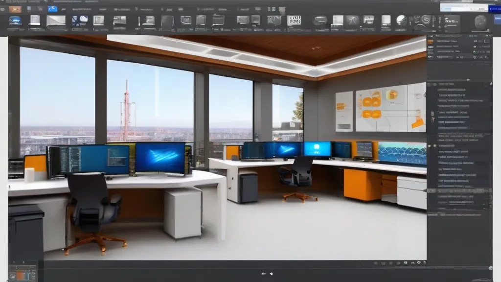
Task: Click the sketchy scribble toolbar icon
Action: pyautogui.click(x=274, y=21)
